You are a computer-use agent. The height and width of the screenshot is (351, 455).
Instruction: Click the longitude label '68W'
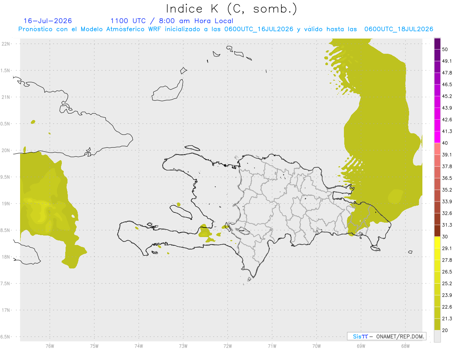(405, 346)
